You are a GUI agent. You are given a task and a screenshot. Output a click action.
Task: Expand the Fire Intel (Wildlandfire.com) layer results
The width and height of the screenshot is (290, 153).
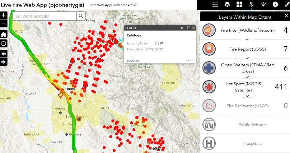pyautogui.click(x=247, y=40)
